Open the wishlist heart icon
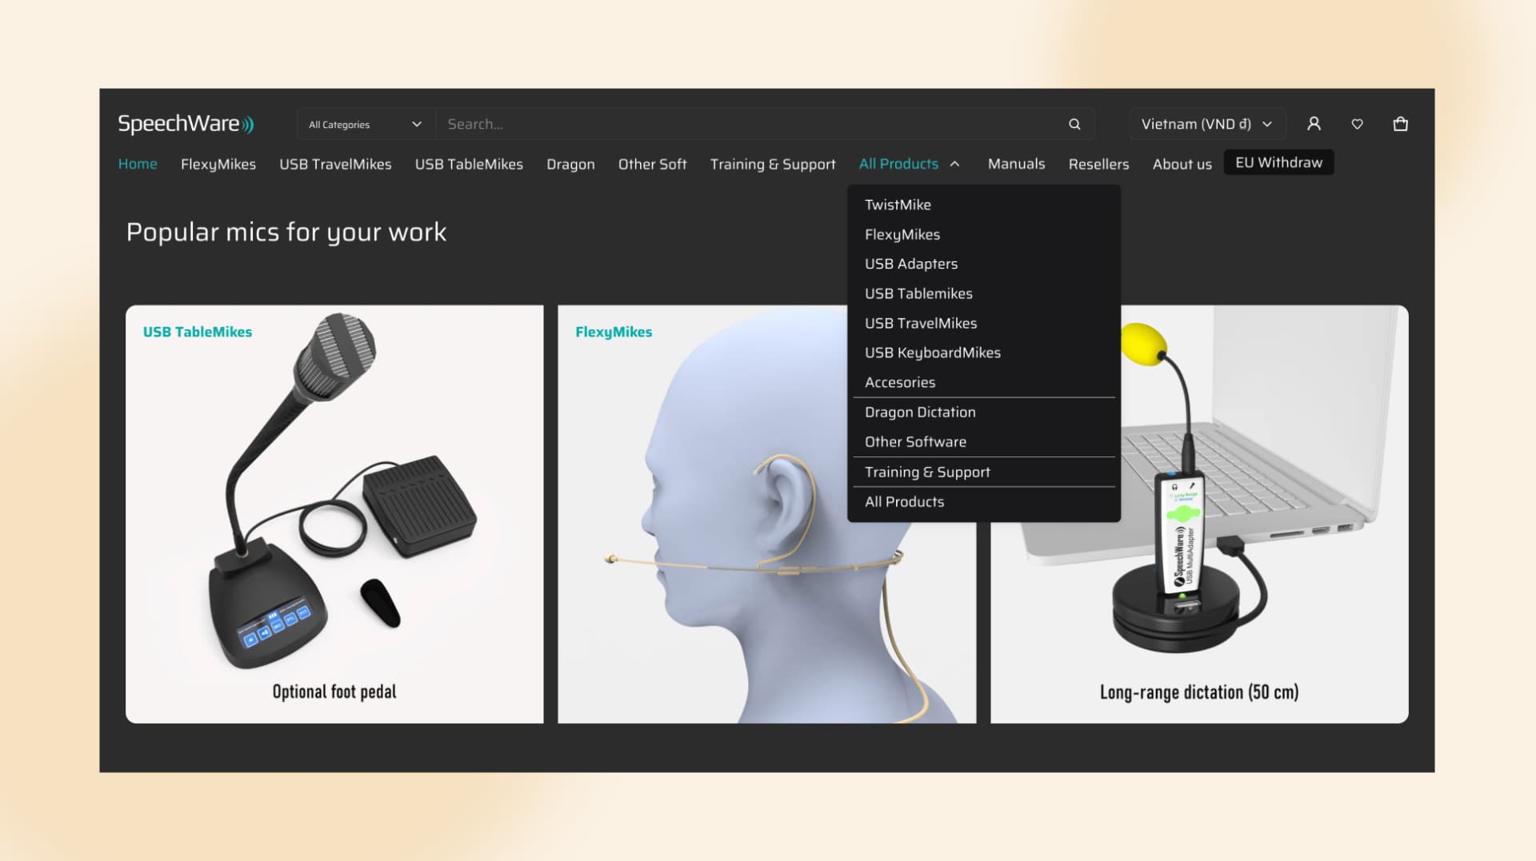 click(x=1358, y=124)
